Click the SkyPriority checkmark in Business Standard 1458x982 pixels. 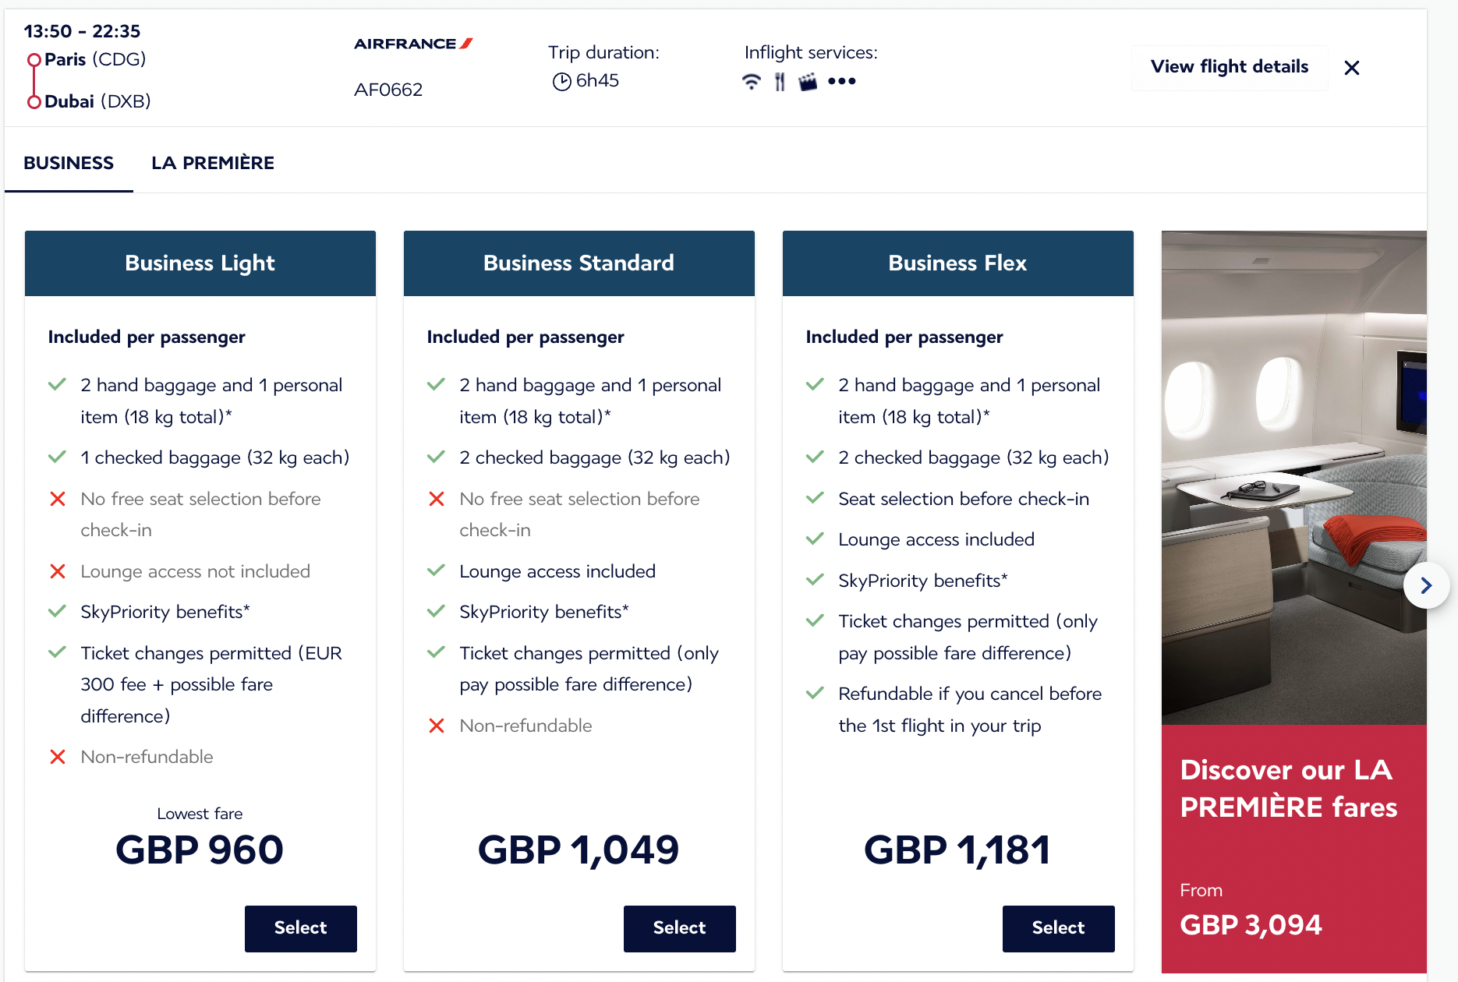(x=436, y=612)
